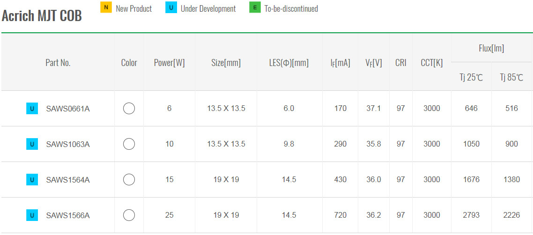
Task: Open part number SAWS1566A
Action: 68,215
